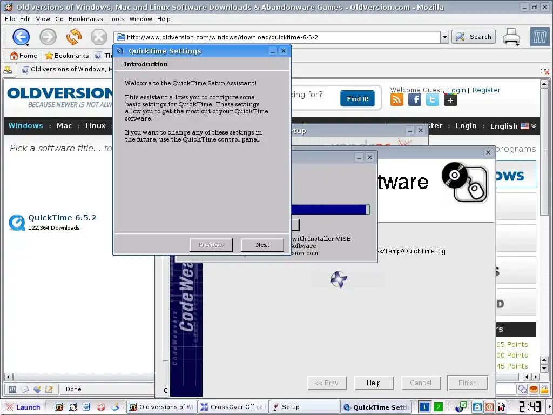Open the Linux section in site nav
Viewport: 553px width, 415px height.
[95, 125]
